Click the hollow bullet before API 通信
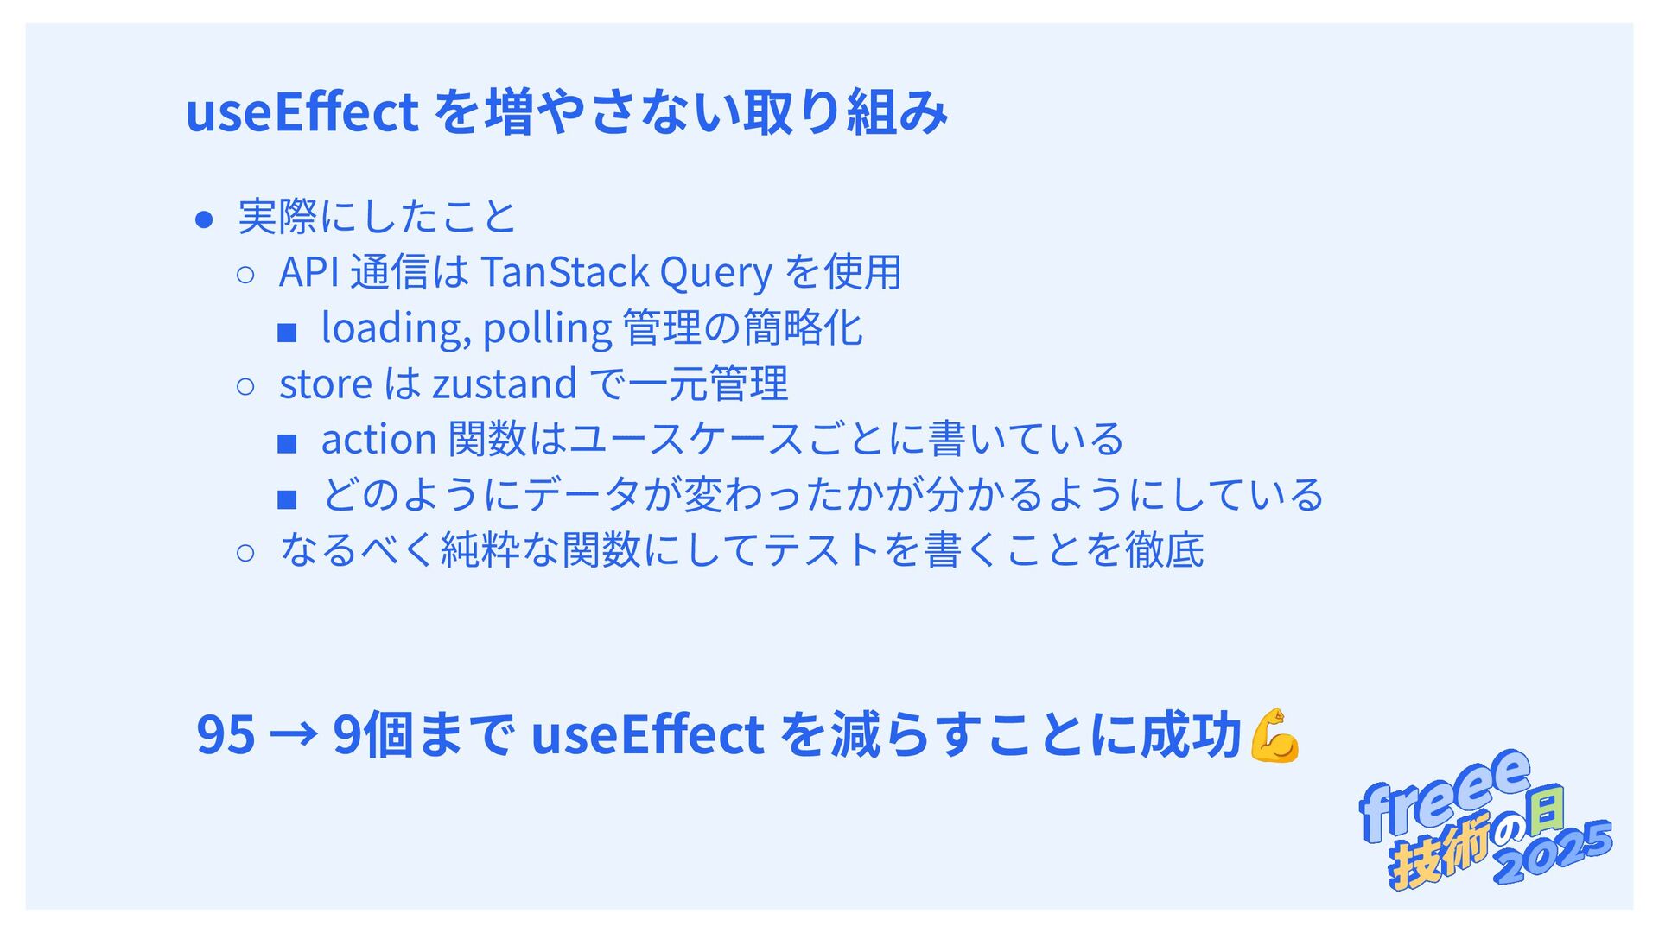This screenshot has width=1659, height=933. [245, 275]
